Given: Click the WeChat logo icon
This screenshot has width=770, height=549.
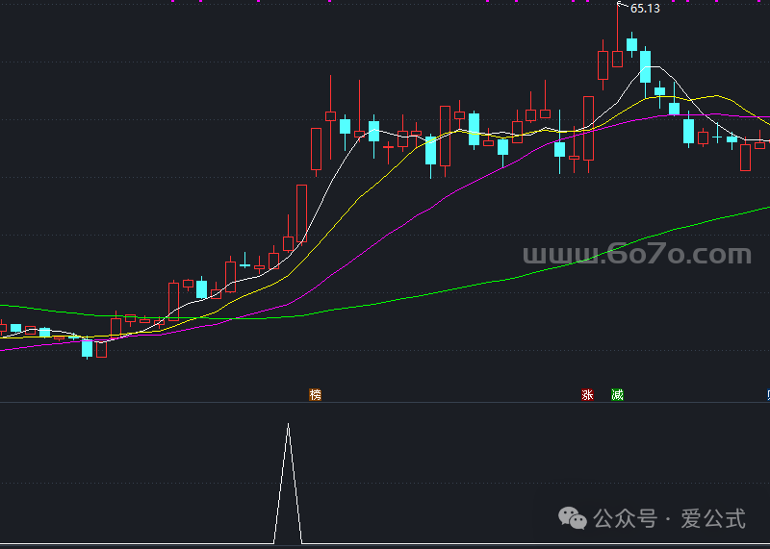Looking at the screenshot, I should [576, 519].
